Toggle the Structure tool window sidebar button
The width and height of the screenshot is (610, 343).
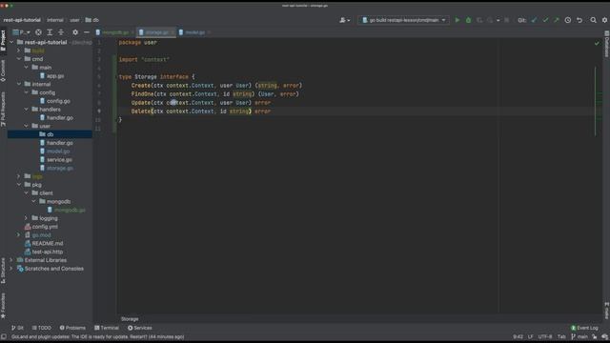coord(3,270)
